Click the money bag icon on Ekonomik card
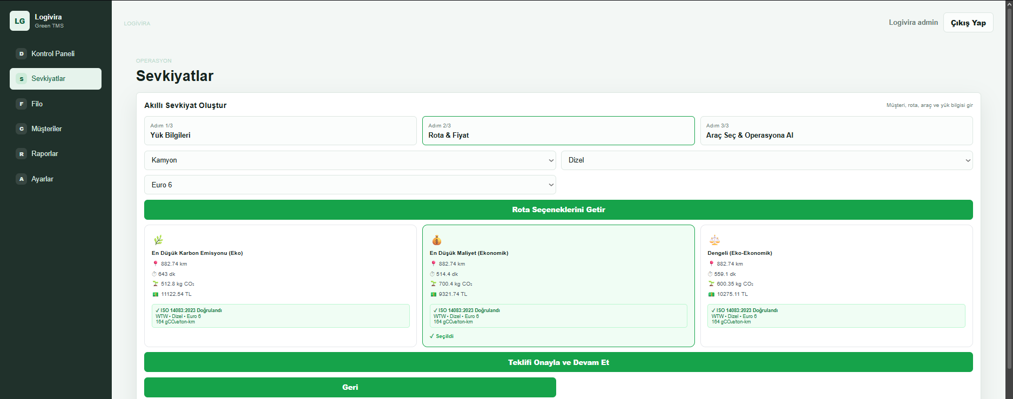1013x399 pixels. tap(436, 240)
